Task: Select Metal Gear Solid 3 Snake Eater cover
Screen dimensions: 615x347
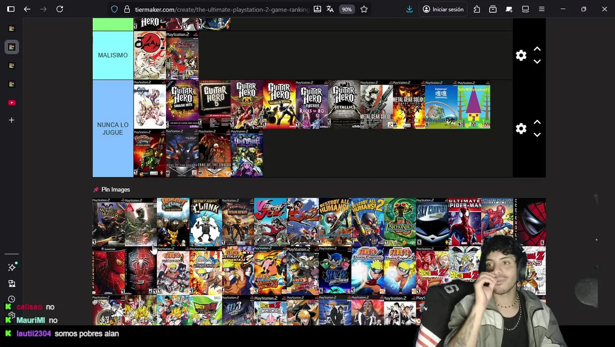Action: [408, 105]
